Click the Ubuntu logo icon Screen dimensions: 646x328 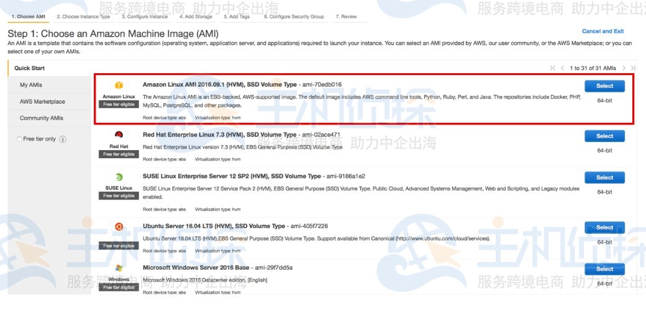119,226
